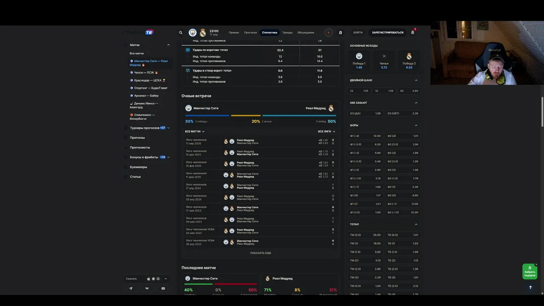This screenshot has height=306, width=544.
Task: Click Manchester City crest in head-to-head header
Action: pyautogui.click(x=189, y=108)
